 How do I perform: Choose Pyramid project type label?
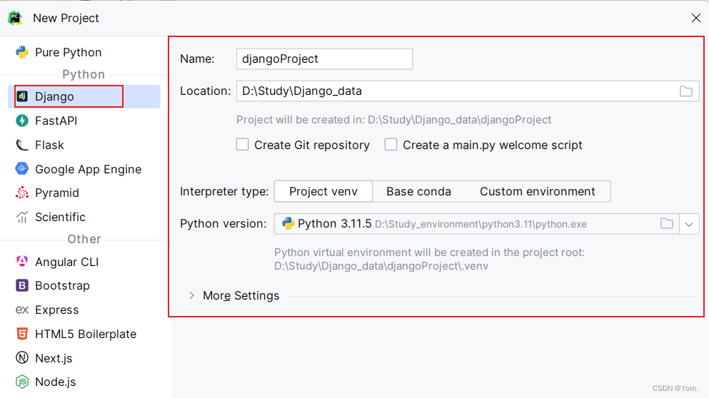57,193
